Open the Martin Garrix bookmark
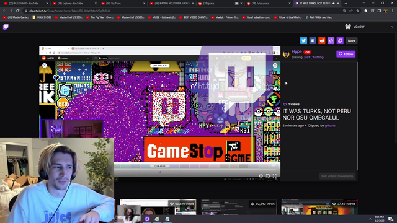 click(x=16, y=17)
